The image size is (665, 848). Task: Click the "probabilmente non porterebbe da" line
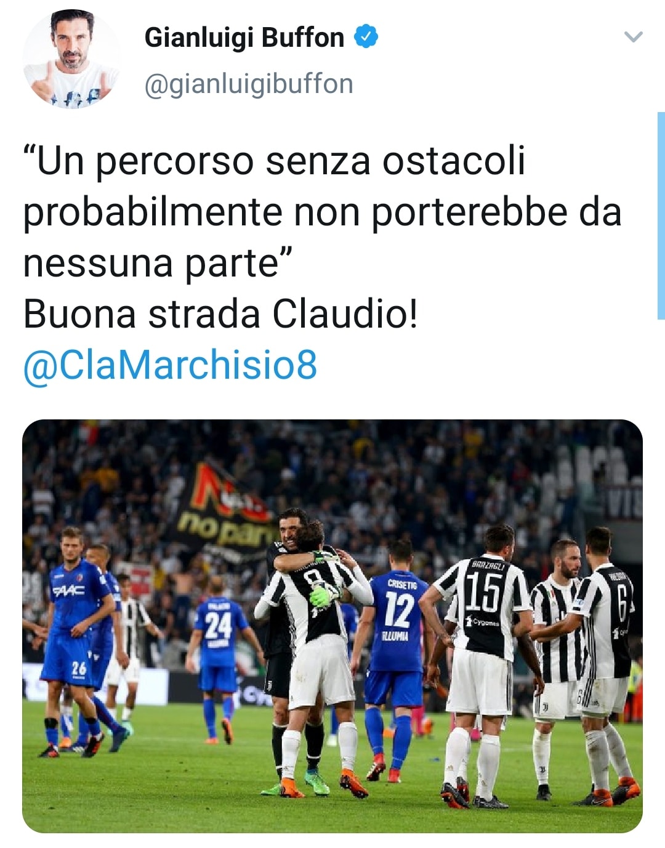tap(322, 212)
